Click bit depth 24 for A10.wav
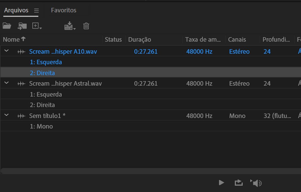The width and height of the screenshot is (301, 192). tap(267, 51)
